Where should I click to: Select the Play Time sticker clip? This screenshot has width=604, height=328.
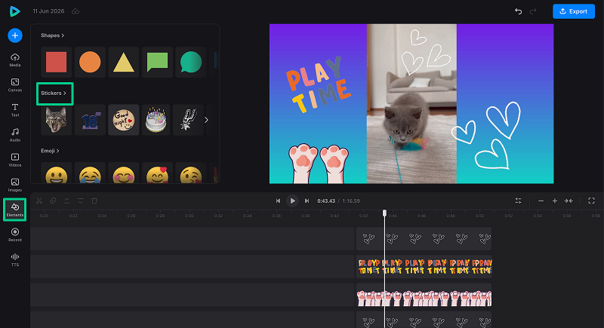(424, 266)
